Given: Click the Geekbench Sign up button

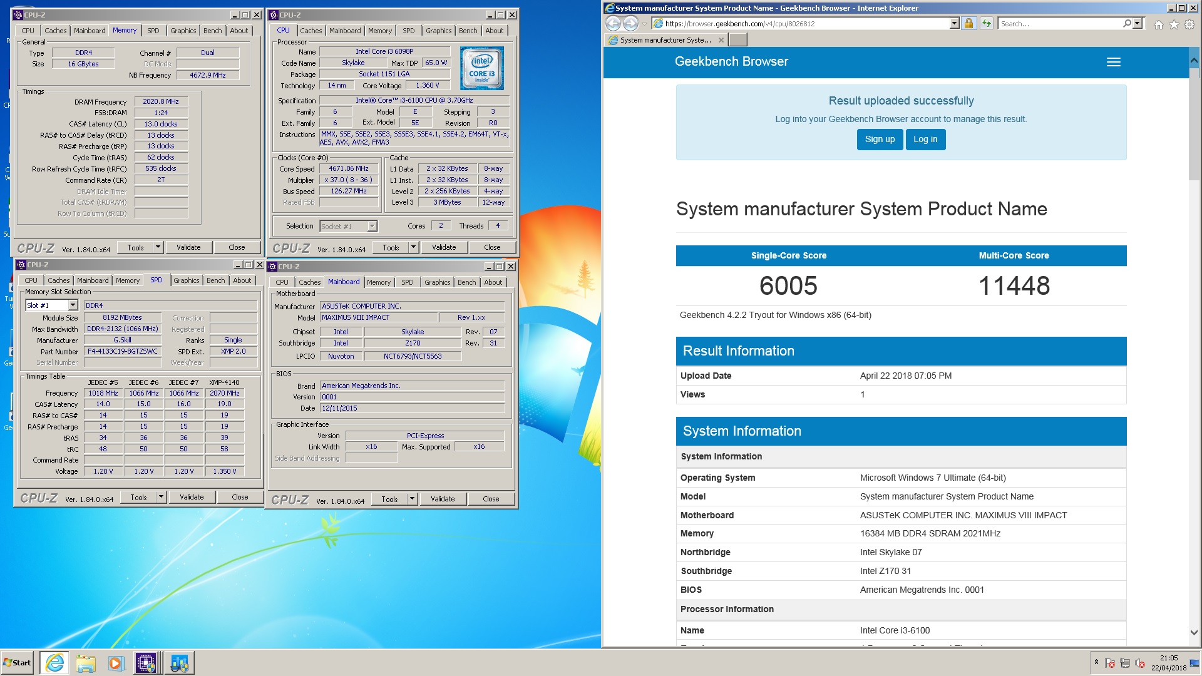Looking at the screenshot, I should (880, 140).
